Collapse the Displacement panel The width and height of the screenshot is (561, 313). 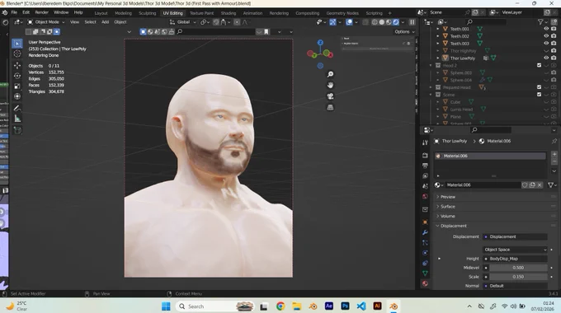[x=453, y=226]
